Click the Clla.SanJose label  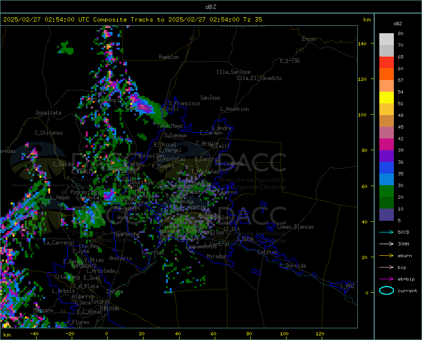pyautogui.click(x=234, y=72)
